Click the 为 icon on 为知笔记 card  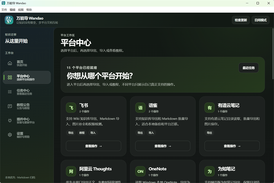(x=210, y=172)
